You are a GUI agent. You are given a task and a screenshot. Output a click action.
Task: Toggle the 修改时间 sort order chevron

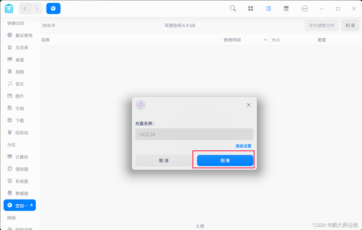(266, 40)
